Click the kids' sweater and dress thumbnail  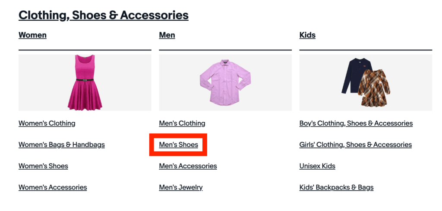point(365,82)
